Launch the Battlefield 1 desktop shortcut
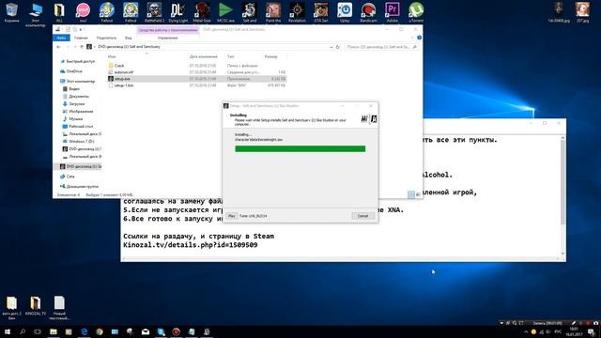Viewport: 601px width, 338px height. click(154, 12)
